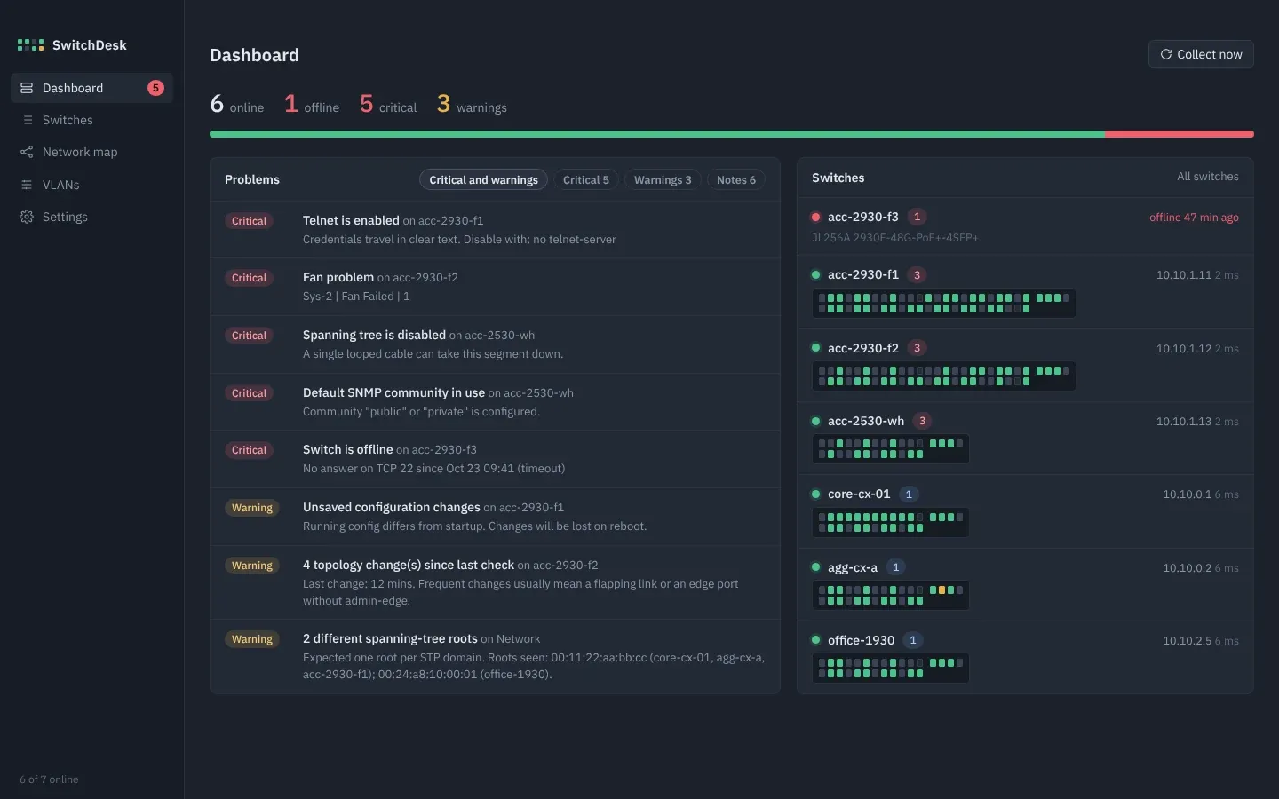Click the green status dot for core-cx-01
1279x799 pixels.
(x=815, y=494)
